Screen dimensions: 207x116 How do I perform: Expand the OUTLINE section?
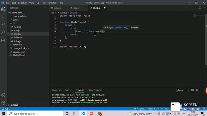click(x=14, y=105)
